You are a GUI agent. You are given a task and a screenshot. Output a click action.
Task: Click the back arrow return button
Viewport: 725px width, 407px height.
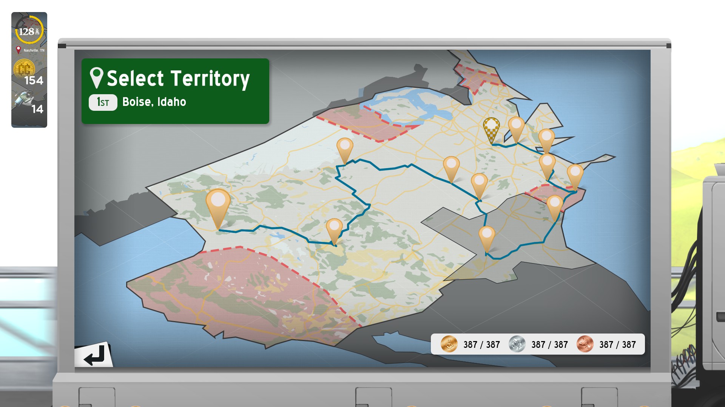(x=94, y=355)
